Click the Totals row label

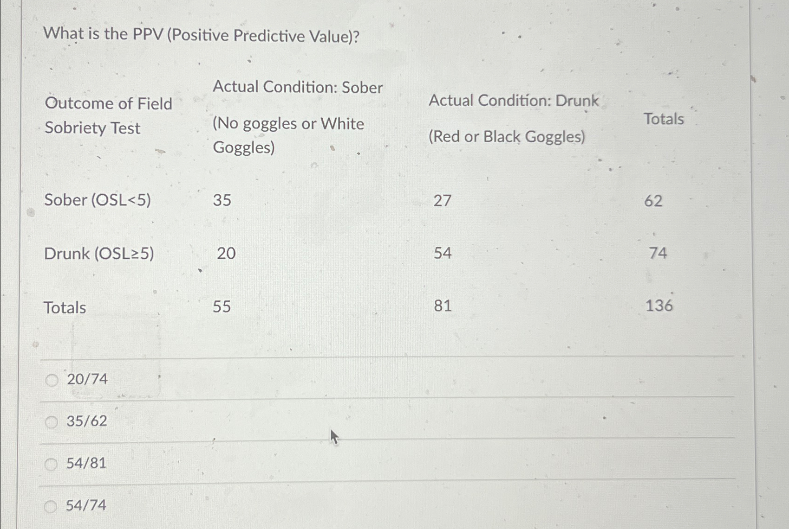click(65, 307)
